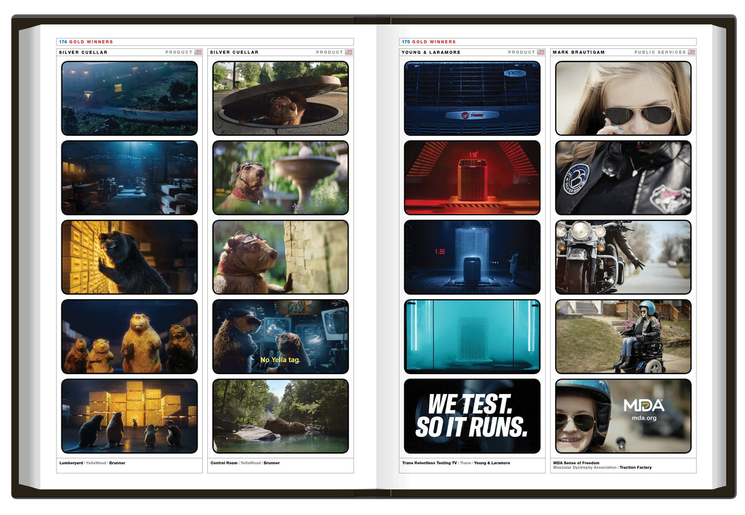Open the leather jacket with patches frame
Viewport: 745px width, 515px height.
[x=623, y=177]
